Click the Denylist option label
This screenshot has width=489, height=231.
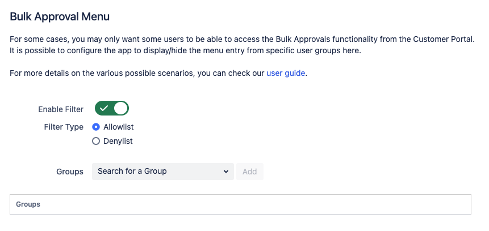(x=118, y=141)
